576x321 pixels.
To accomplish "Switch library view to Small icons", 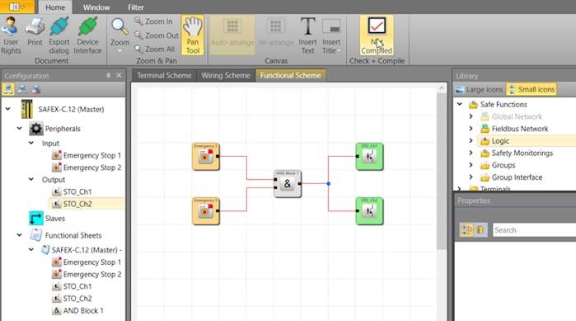I will 532,89.
